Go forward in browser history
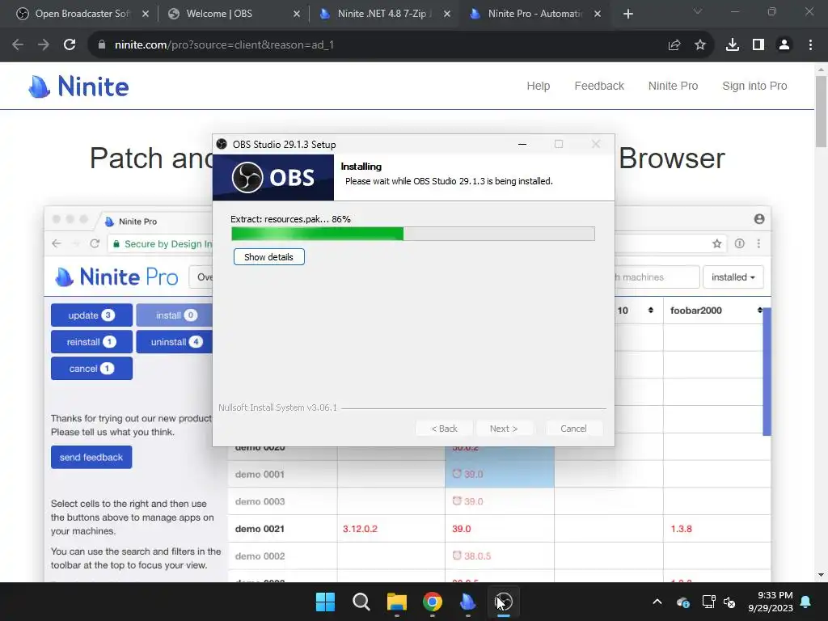This screenshot has height=621, width=828. click(44, 45)
